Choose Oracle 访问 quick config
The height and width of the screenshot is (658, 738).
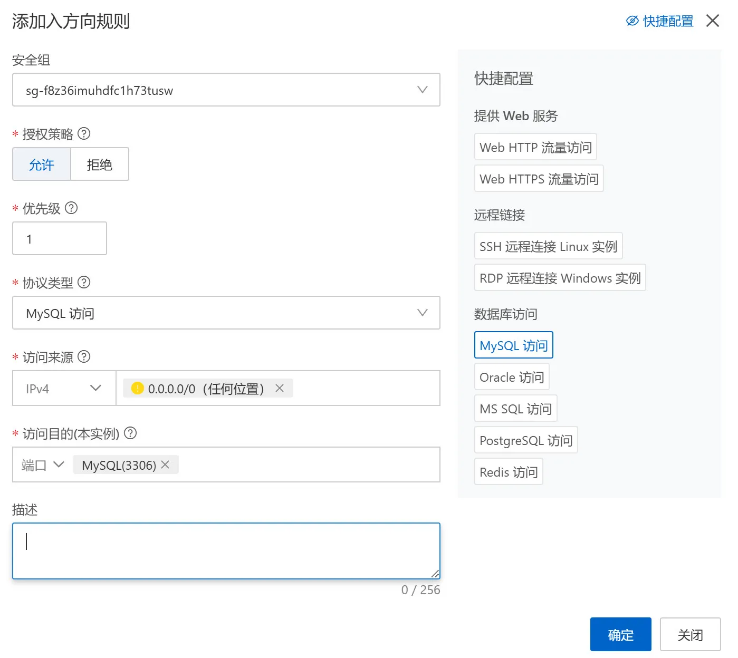[x=512, y=376]
